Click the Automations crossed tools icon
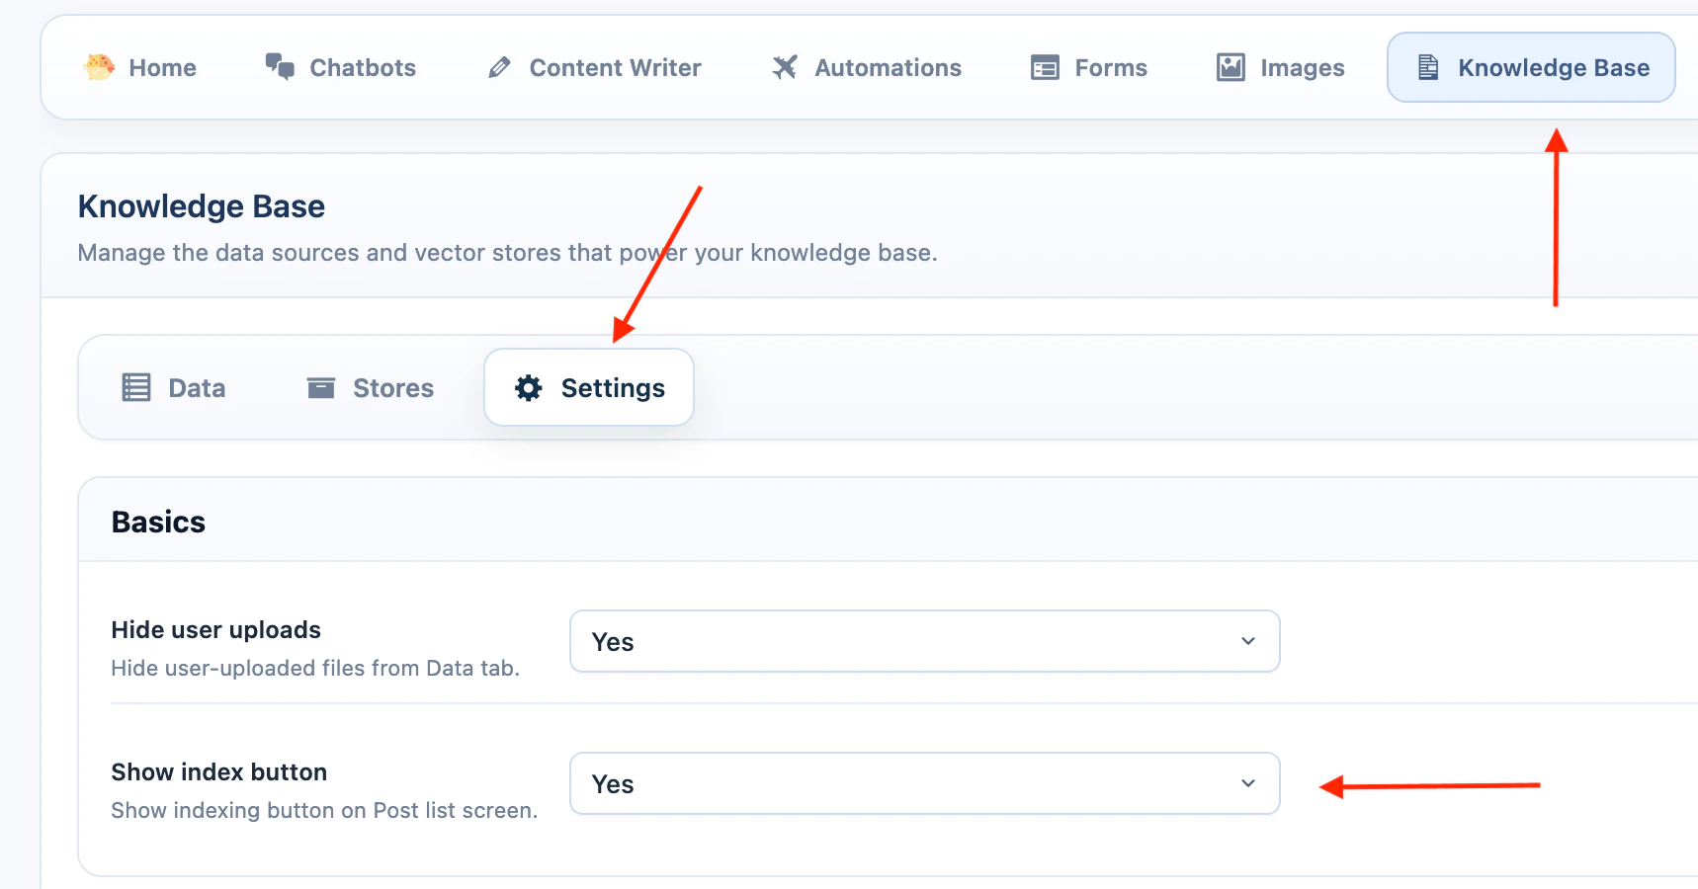The width and height of the screenshot is (1698, 889). (785, 67)
